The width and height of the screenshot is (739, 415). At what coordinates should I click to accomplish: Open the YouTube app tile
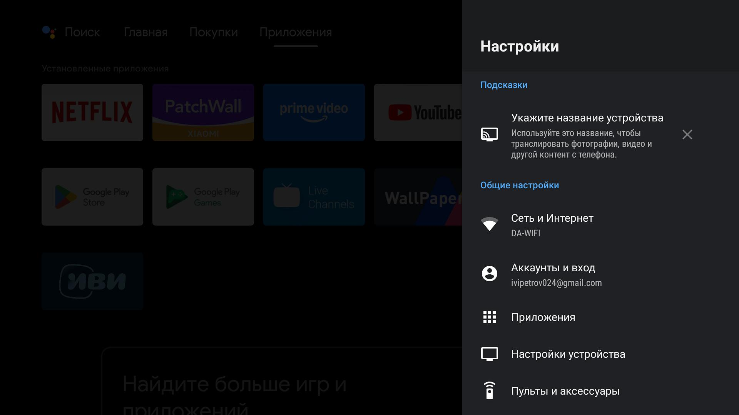[418, 112]
